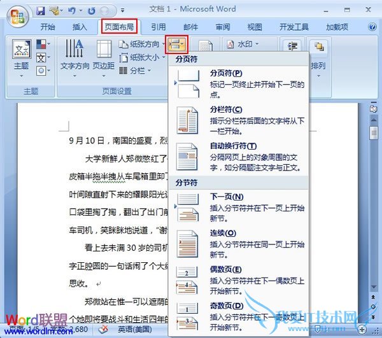Open the quick print preview icon

pos(105,11)
